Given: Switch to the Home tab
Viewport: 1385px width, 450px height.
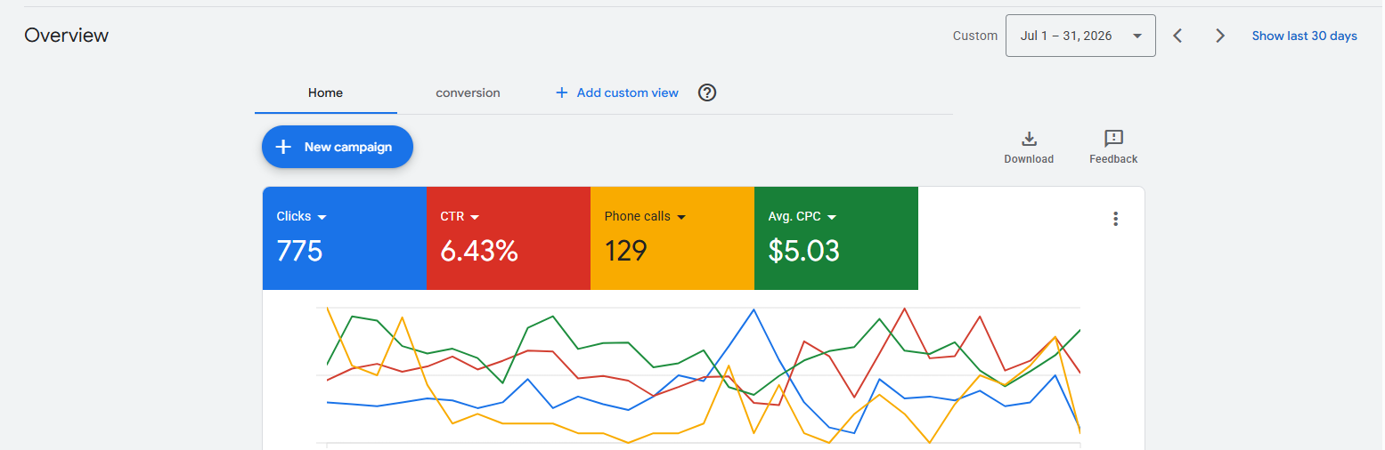Looking at the screenshot, I should click(325, 92).
